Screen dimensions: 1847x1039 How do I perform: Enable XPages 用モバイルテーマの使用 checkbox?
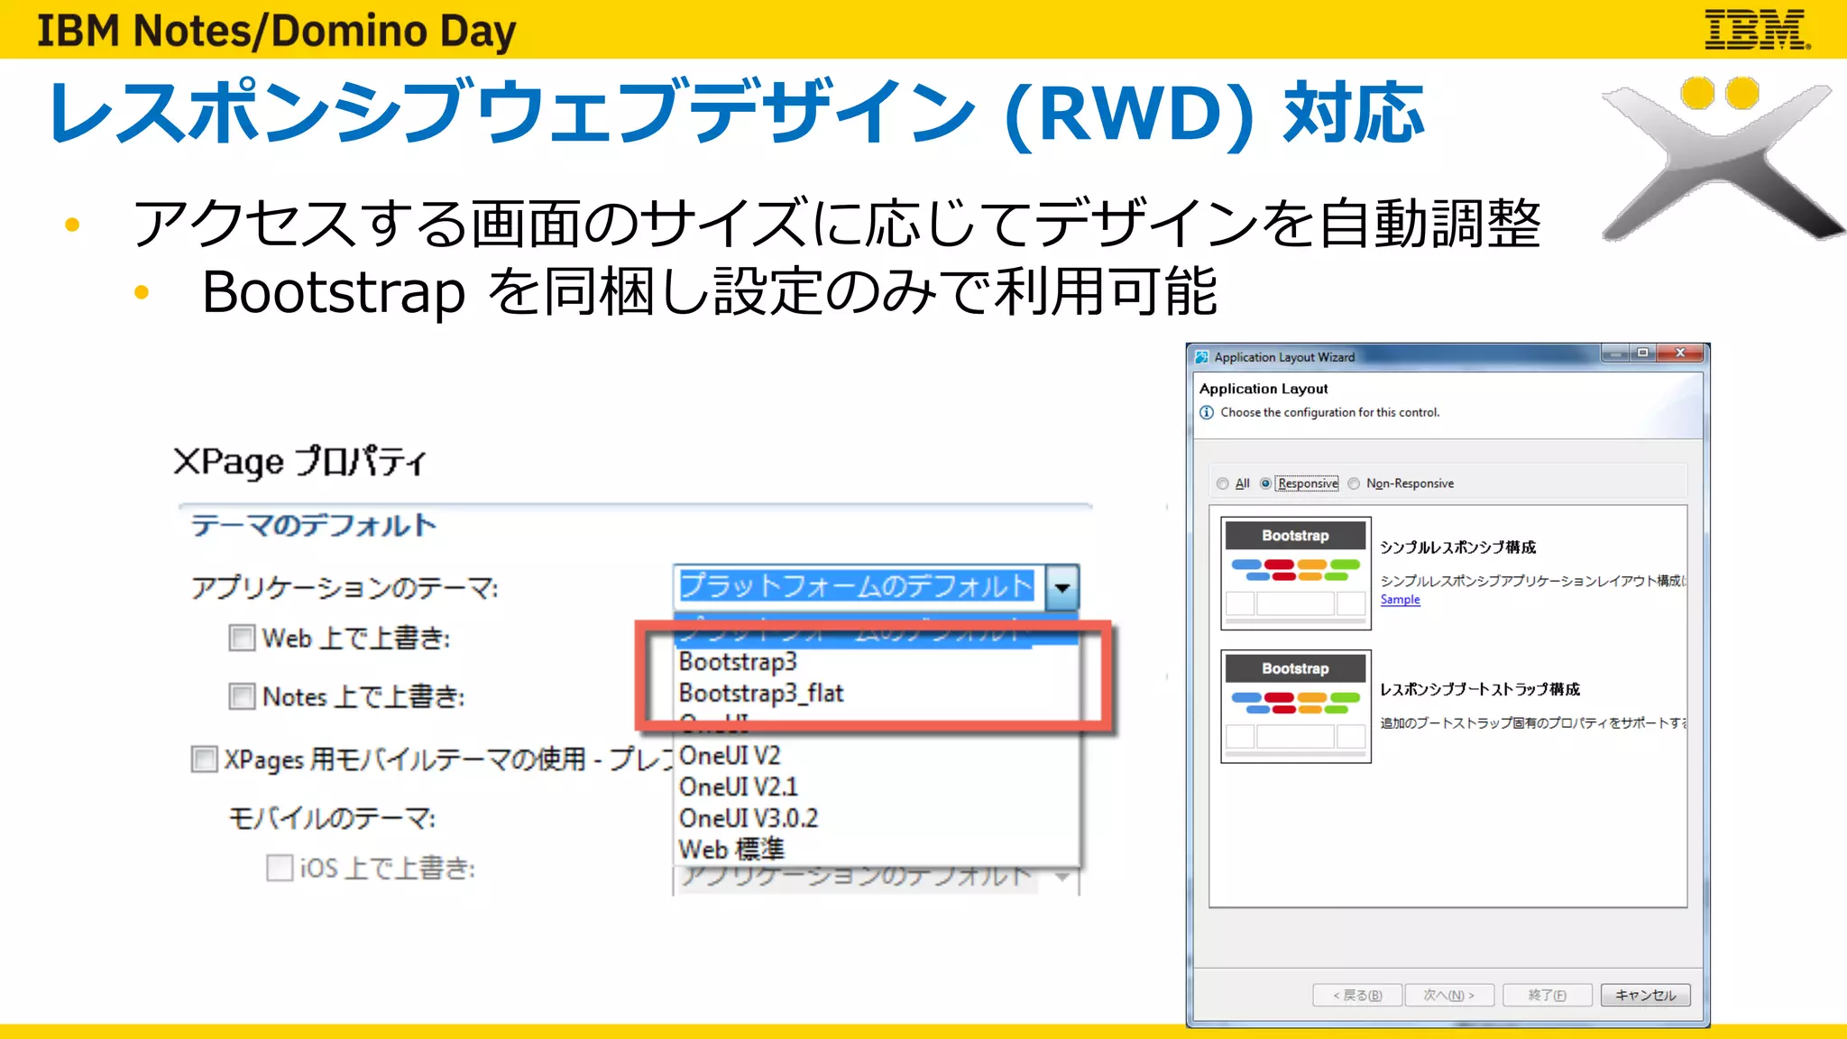point(205,759)
